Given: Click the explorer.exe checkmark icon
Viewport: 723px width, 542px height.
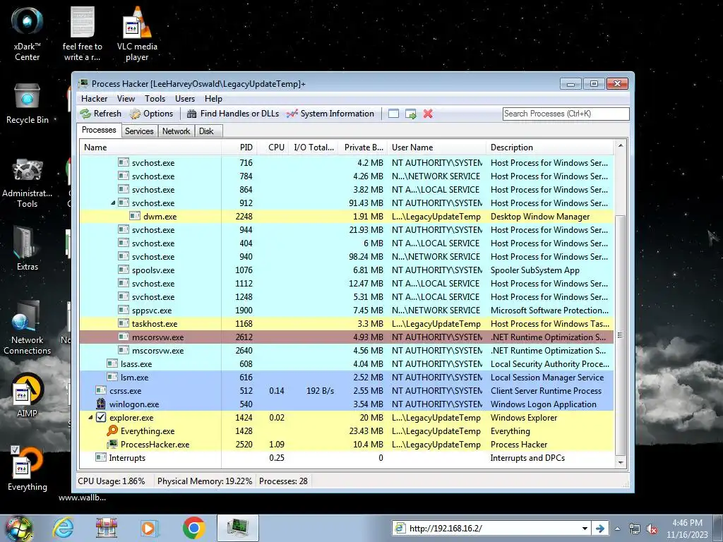Looking at the screenshot, I should point(101,418).
